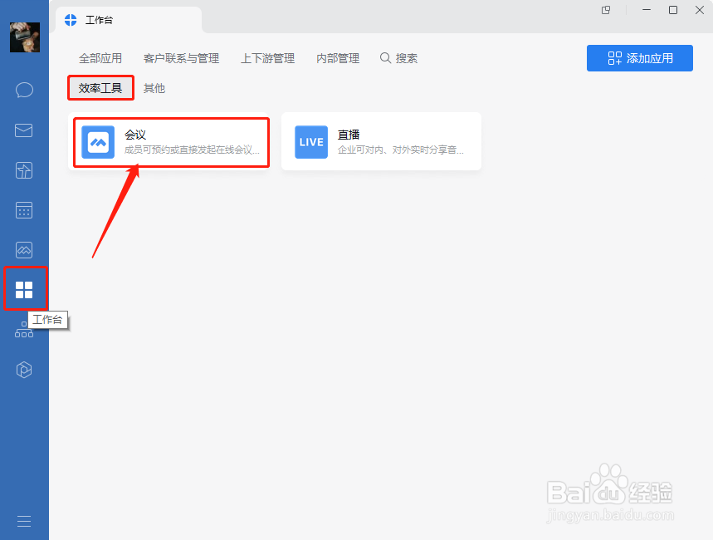The width and height of the screenshot is (713, 540).
Task: Open the Meeting icon in sidebar
Action: click(24, 250)
